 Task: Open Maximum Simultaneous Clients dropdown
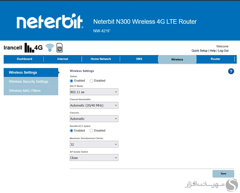[94, 144]
